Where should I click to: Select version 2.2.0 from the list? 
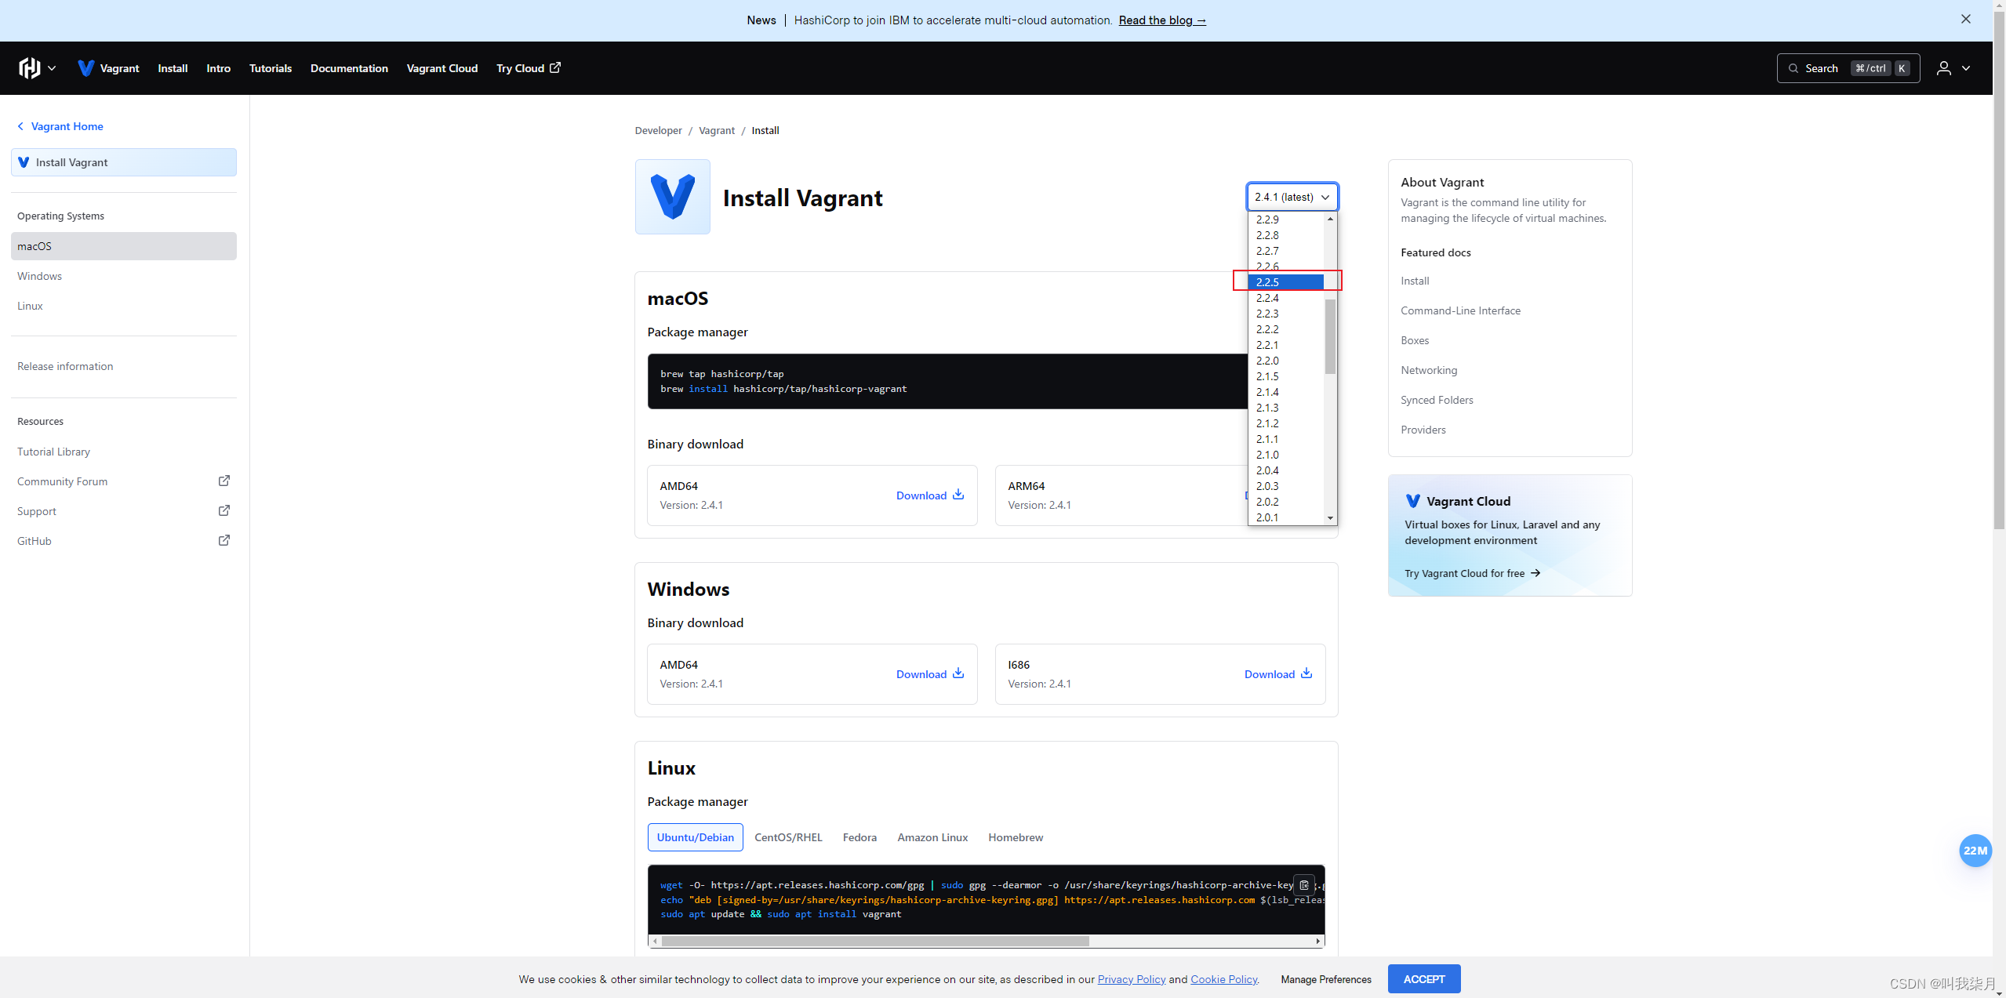(x=1286, y=361)
